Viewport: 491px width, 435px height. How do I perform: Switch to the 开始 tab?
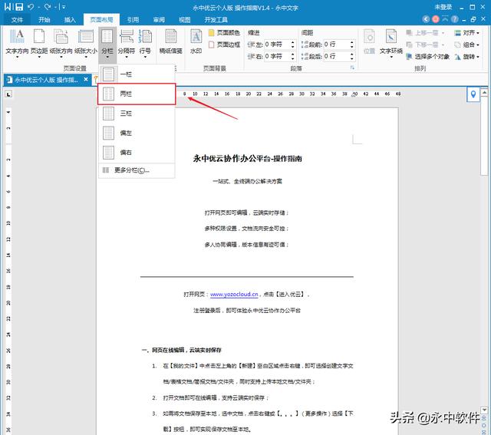point(44,20)
